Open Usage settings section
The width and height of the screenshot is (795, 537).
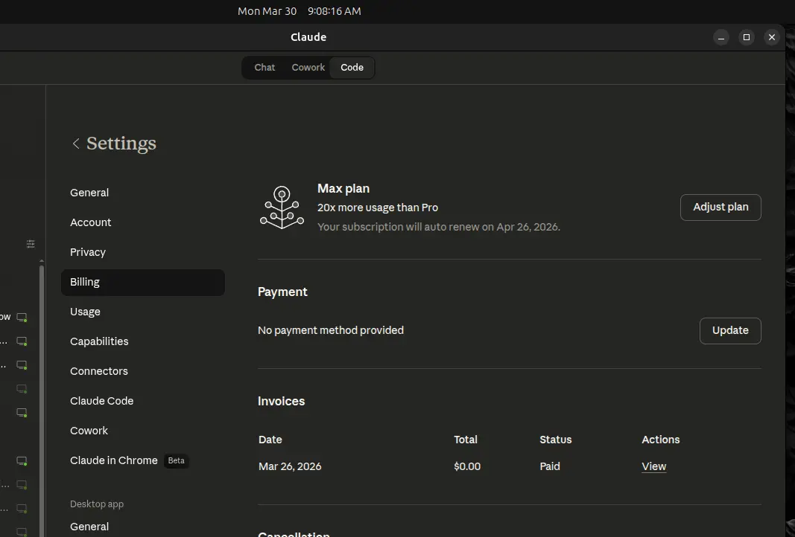pyautogui.click(x=142, y=312)
